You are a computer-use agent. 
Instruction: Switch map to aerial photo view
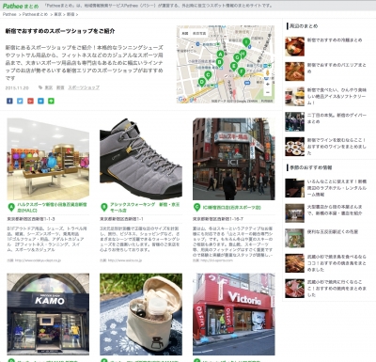[199, 33]
